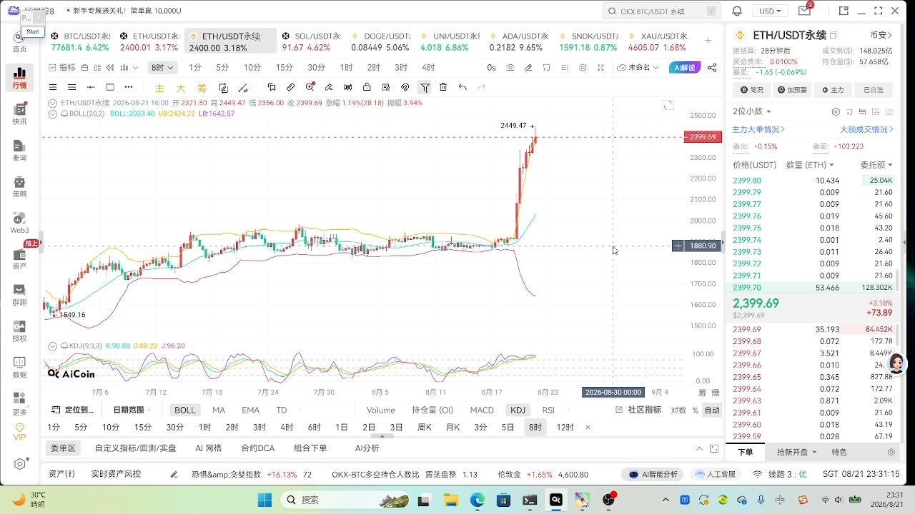This screenshot has width=915, height=514.
Task: Open the 合约DCA tab
Action: (x=257, y=448)
